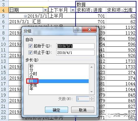
Task: Select row header 20
Action: coord(4,101)
